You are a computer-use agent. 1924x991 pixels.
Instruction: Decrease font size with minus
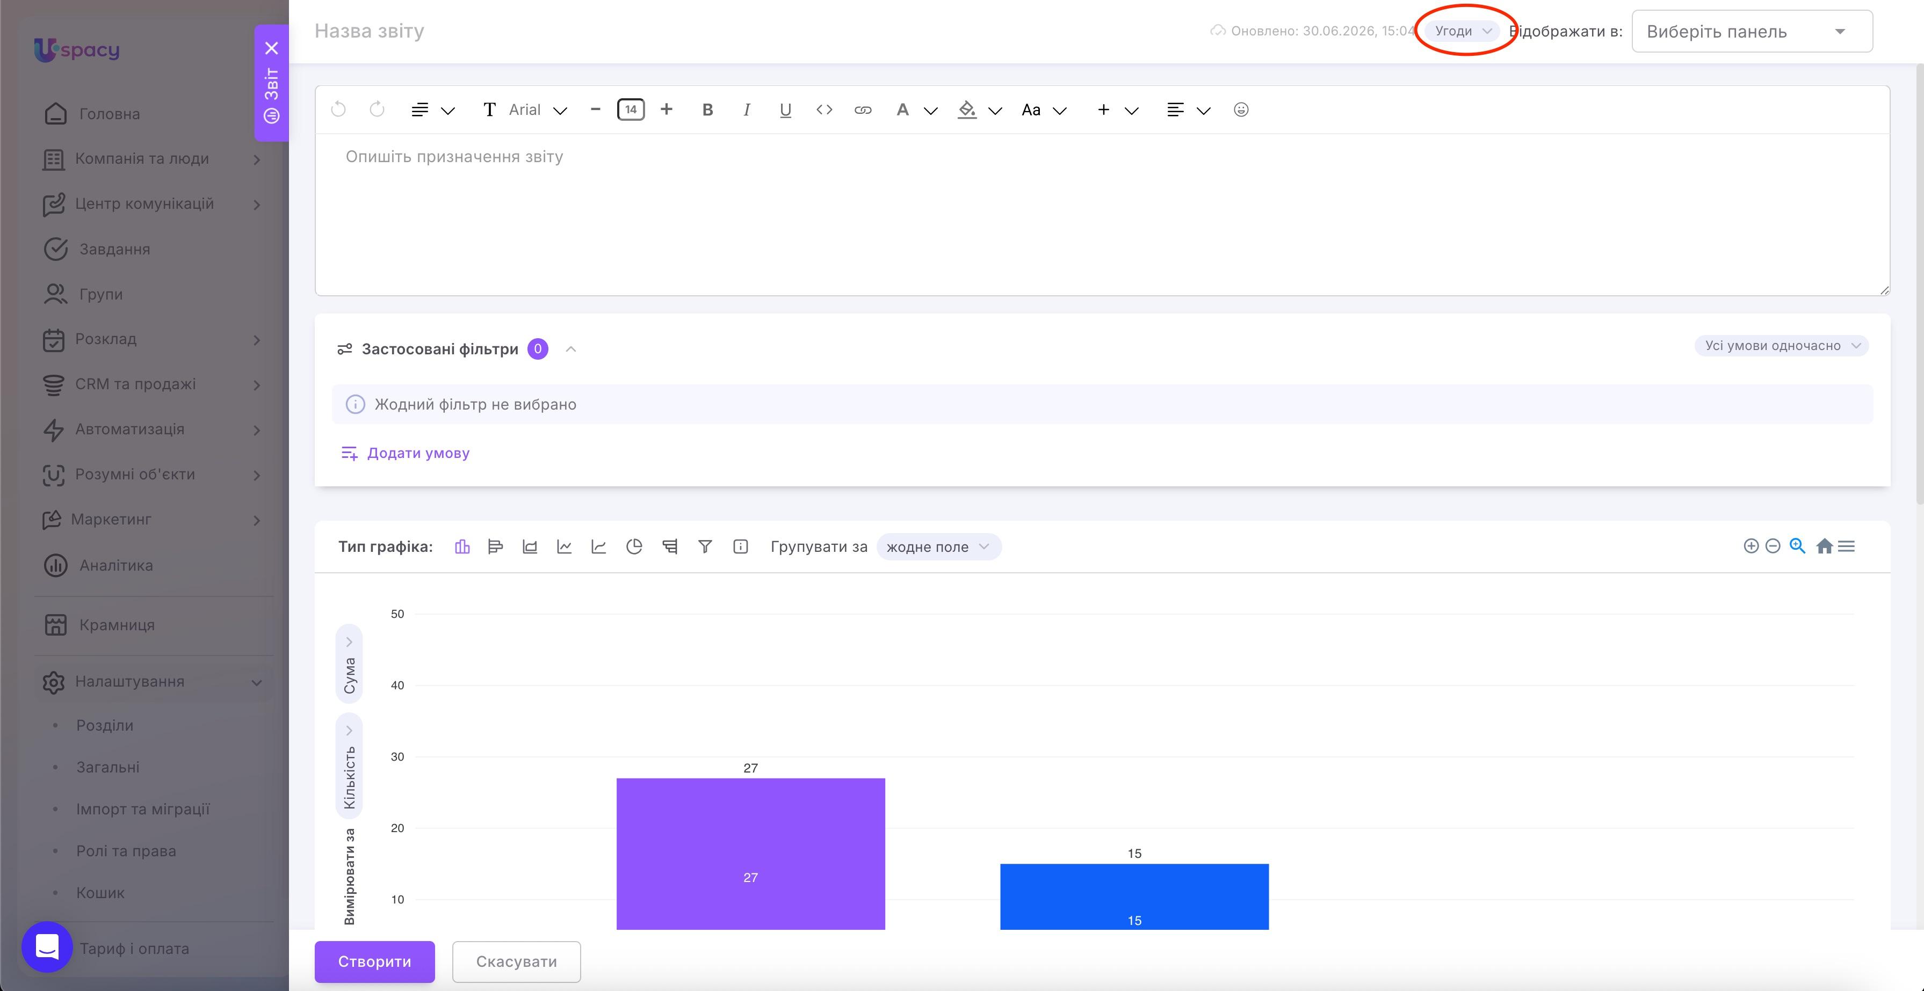595,110
